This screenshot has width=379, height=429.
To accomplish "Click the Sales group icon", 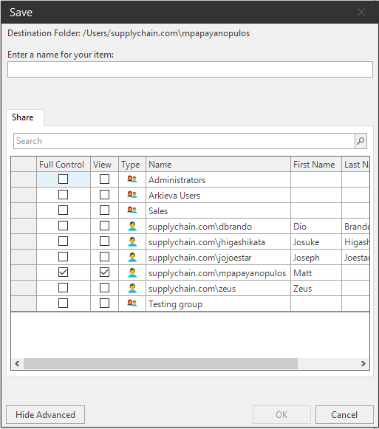I will [132, 210].
